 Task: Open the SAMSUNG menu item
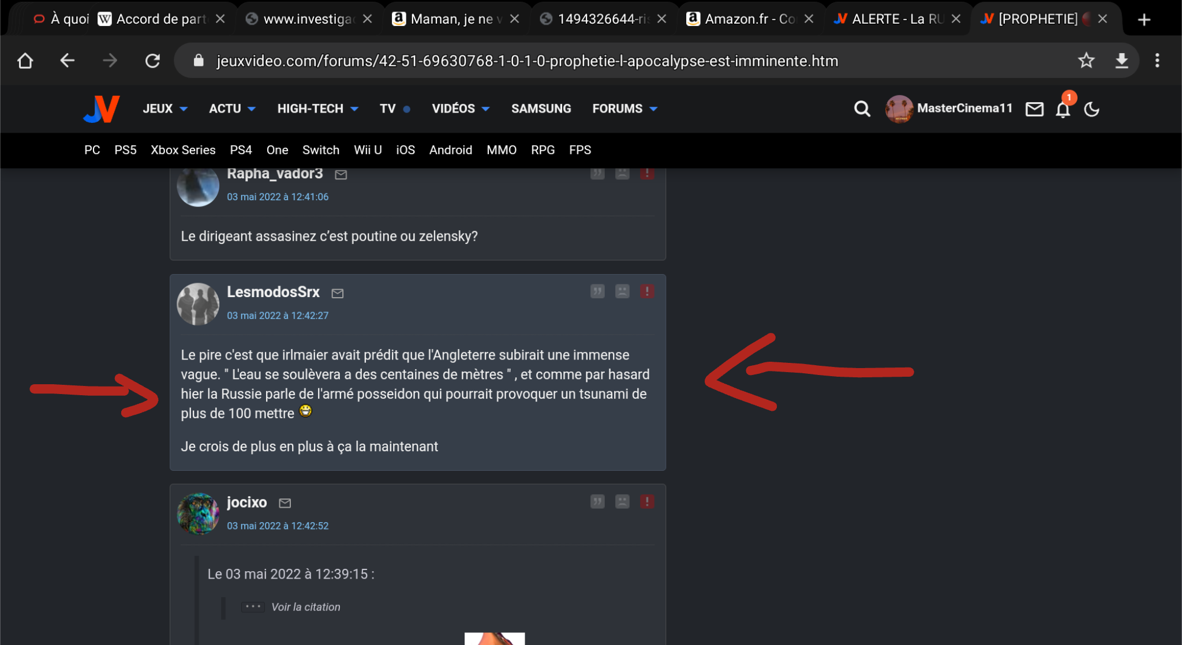(541, 108)
